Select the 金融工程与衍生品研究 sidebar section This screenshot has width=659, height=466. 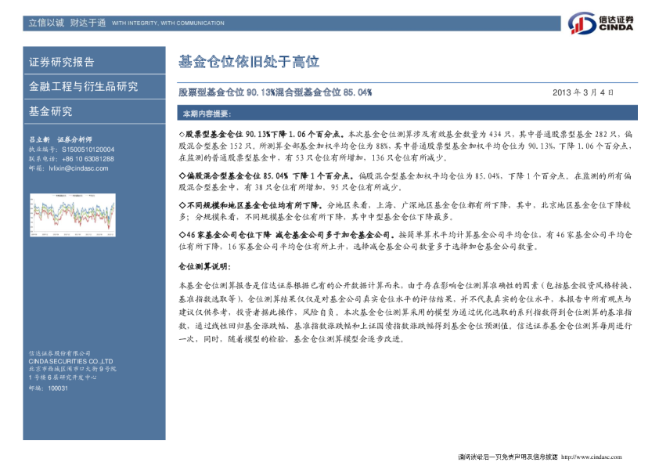click(83, 86)
